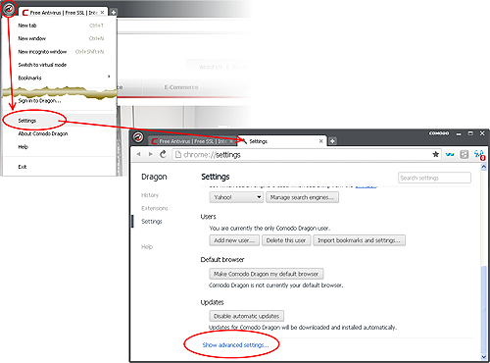Open Help in the settings sidebar
This screenshot has height=363, width=490.
(x=147, y=247)
